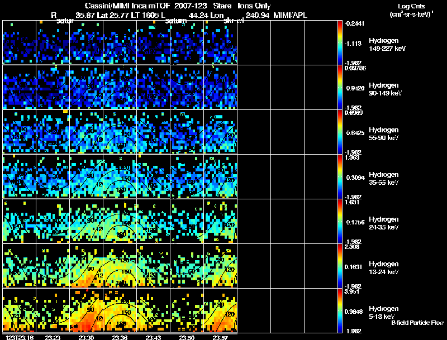Click the Hydrogen 35-55 keV color bar
Image resolution: width=447 pixels, height=340 pixels.
[x=340, y=177]
